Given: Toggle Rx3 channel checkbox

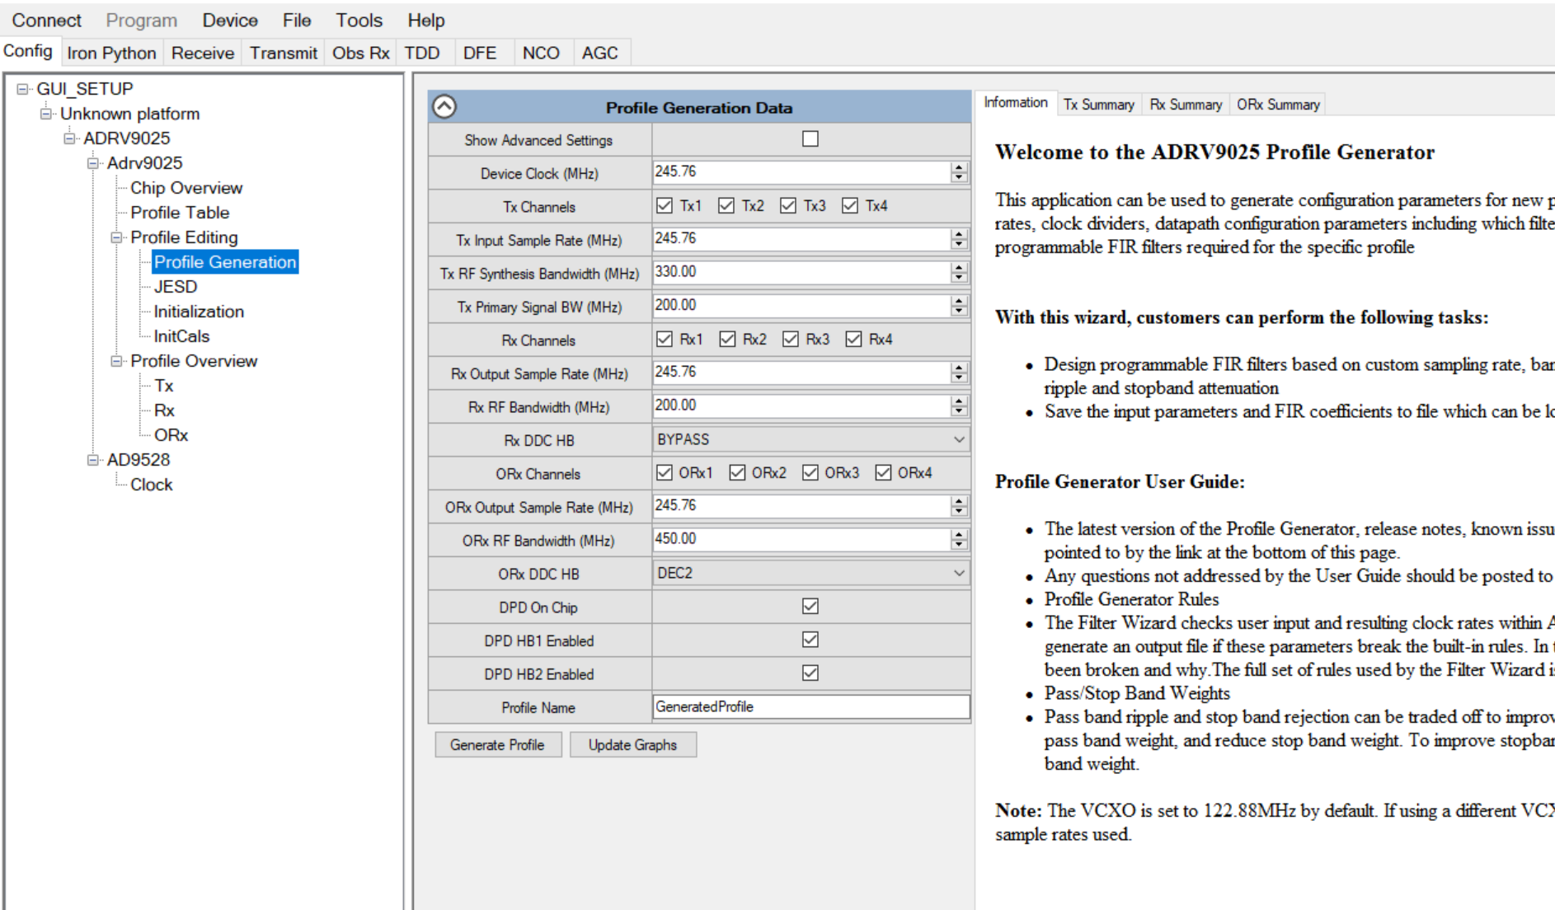Looking at the screenshot, I should pos(791,339).
